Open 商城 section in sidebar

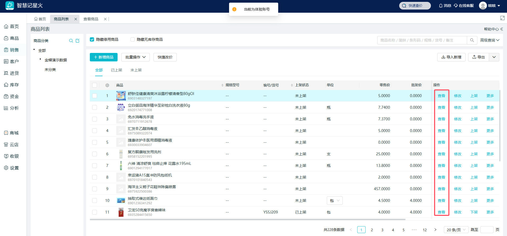(x=11, y=133)
